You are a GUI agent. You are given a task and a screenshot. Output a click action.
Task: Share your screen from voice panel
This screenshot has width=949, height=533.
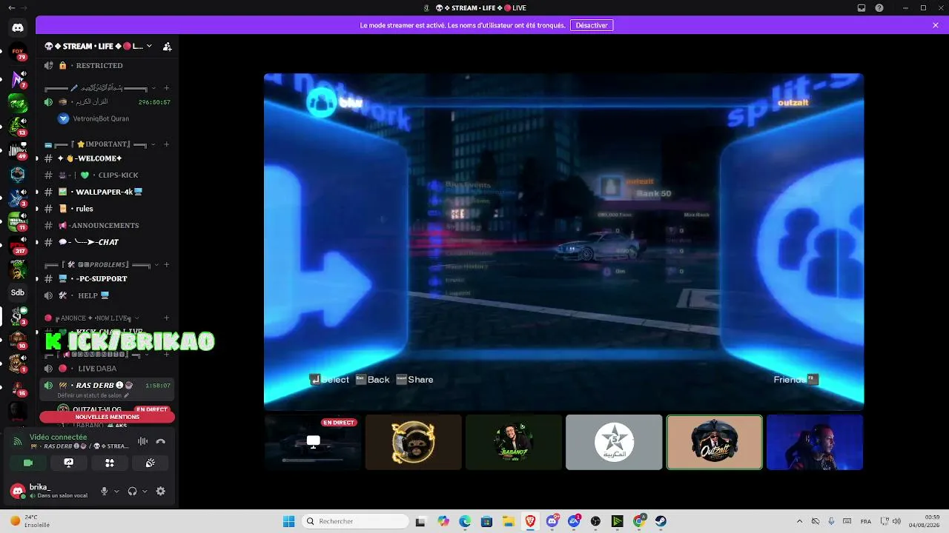click(69, 463)
